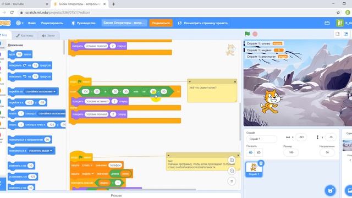Click the counterclockwise turn block arrow icon
The height and width of the screenshot is (198, 352).
point(25,76)
